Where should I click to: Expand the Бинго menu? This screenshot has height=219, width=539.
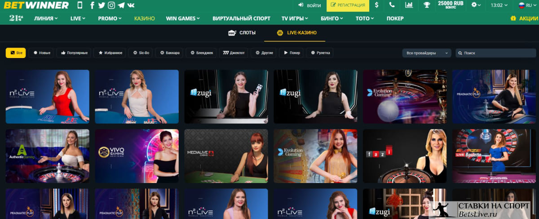point(332,18)
